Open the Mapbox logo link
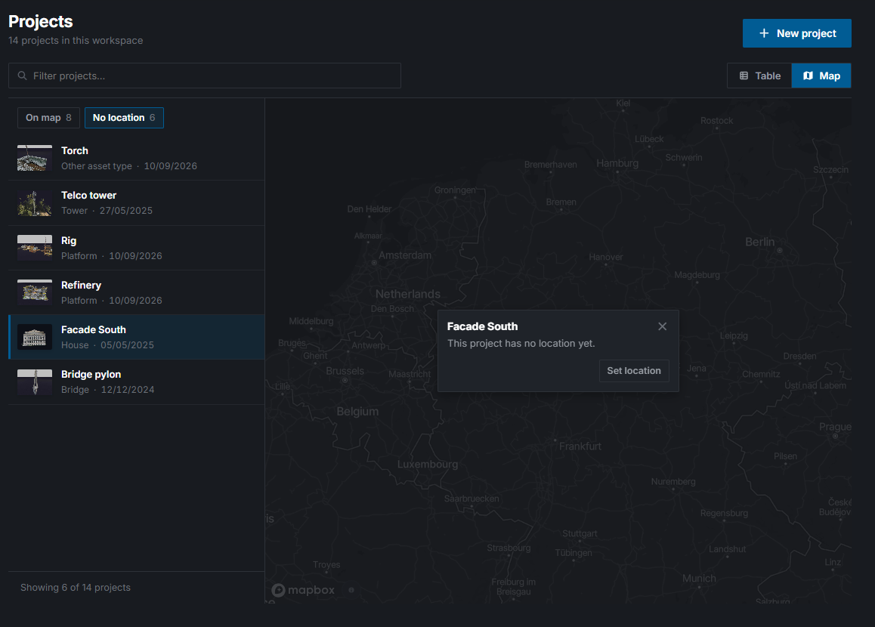This screenshot has height=627, width=875. tap(303, 590)
